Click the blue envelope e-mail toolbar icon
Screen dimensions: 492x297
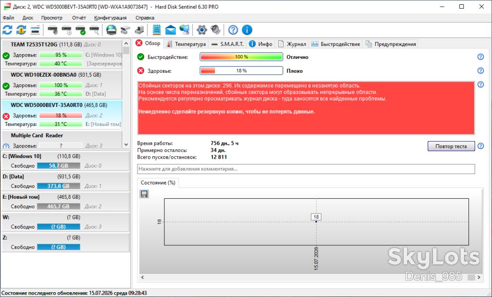tap(171, 30)
